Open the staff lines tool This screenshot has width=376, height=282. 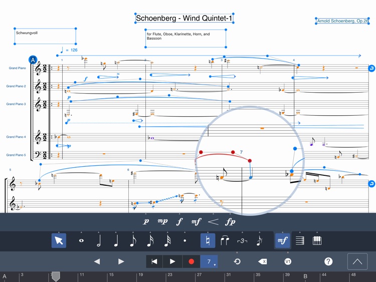300,240
